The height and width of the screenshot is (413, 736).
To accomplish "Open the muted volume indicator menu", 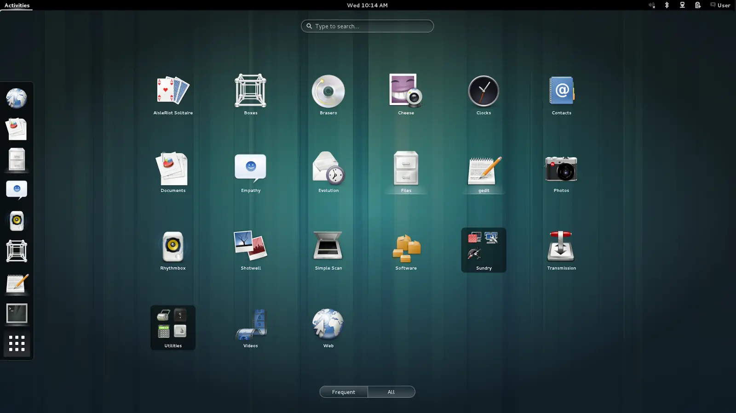I will point(652,5).
